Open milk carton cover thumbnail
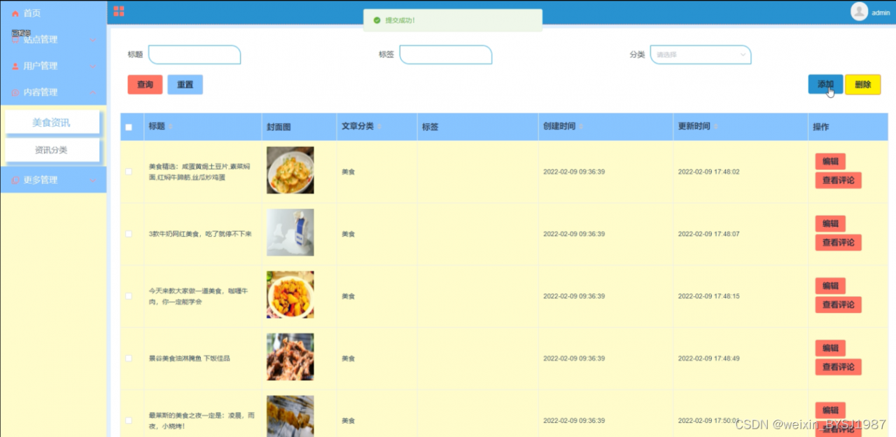This screenshot has height=437, width=896. click(290, 233)
